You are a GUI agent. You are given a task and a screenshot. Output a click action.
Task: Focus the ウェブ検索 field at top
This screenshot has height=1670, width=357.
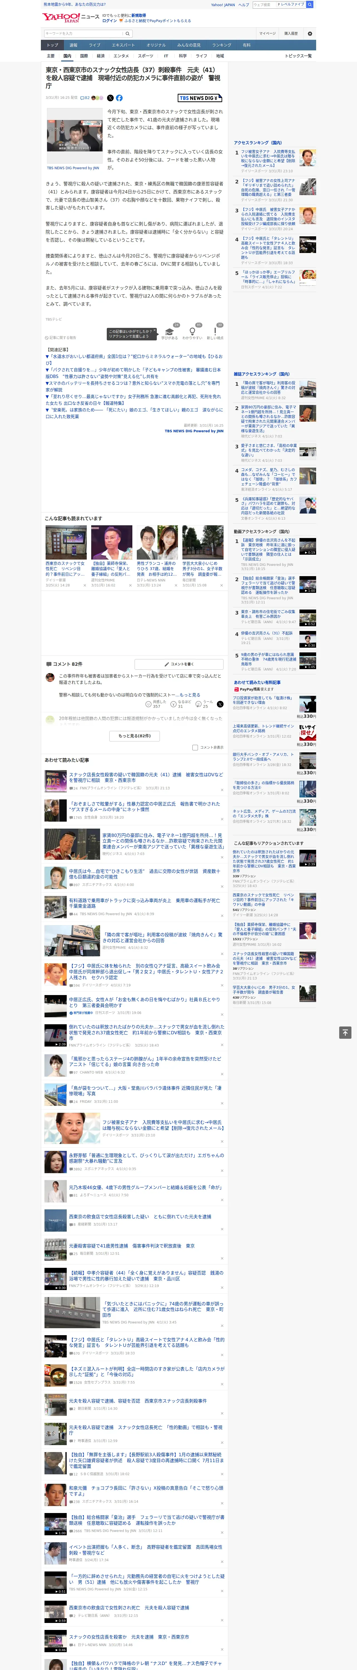click(264, 4)
